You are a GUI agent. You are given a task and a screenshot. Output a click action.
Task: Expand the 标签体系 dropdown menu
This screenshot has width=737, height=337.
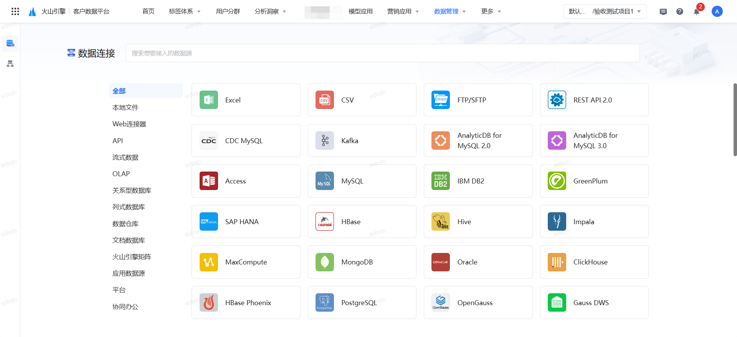(185, 12)
